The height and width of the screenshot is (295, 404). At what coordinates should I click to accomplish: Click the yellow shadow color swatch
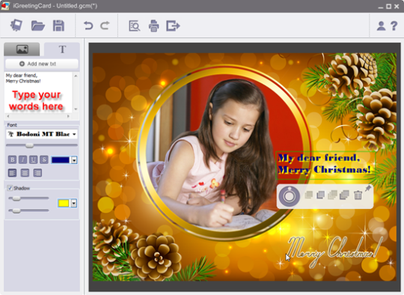pyautogui.click(x=64, y=203)
